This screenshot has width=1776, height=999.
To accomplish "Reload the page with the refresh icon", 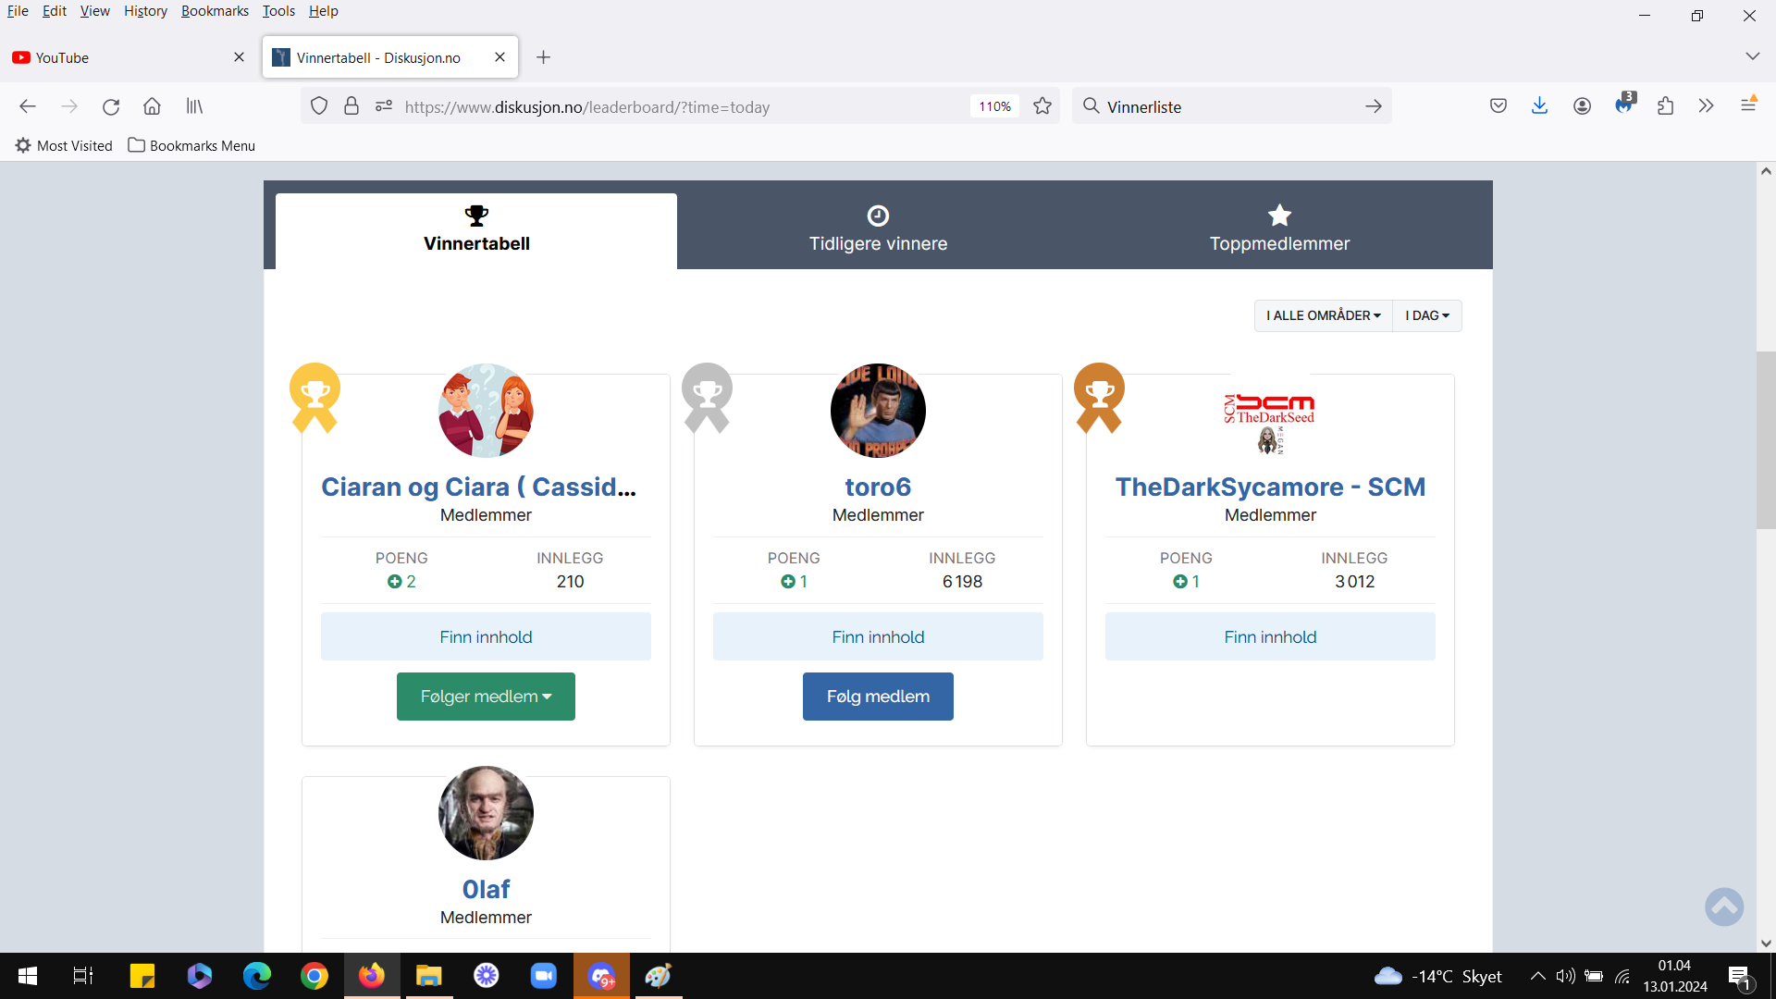I will click(x=111, y=106).
